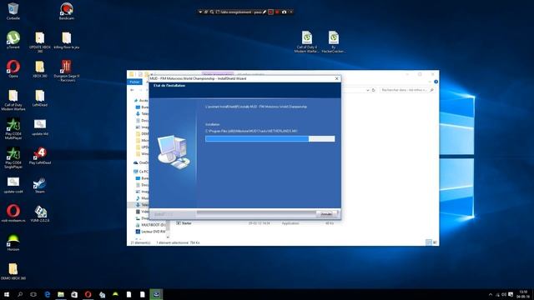Image resolution: width=534 pixels, height=300 pixels.
Task: Click the installation progress bar
Action: tap(270, 139)
